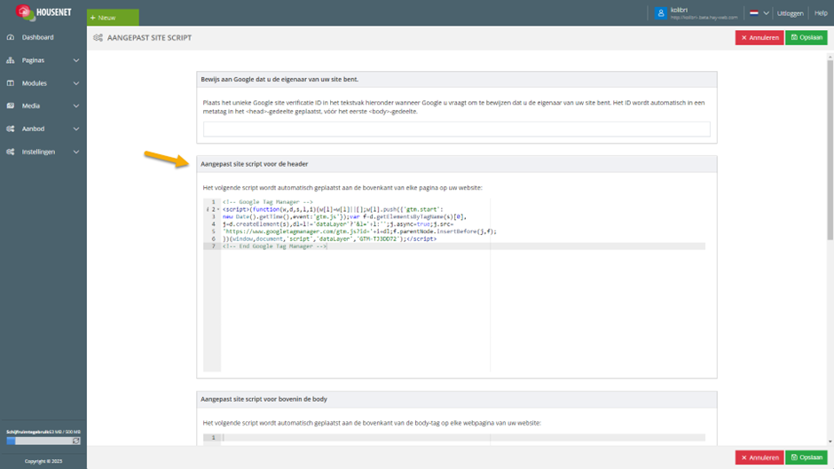
Task: Click the Instellingen gears icon
Action: point(11,152)
